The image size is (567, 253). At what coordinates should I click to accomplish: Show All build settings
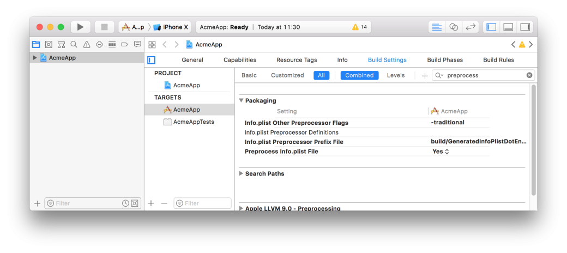click(x=322, y=75)
